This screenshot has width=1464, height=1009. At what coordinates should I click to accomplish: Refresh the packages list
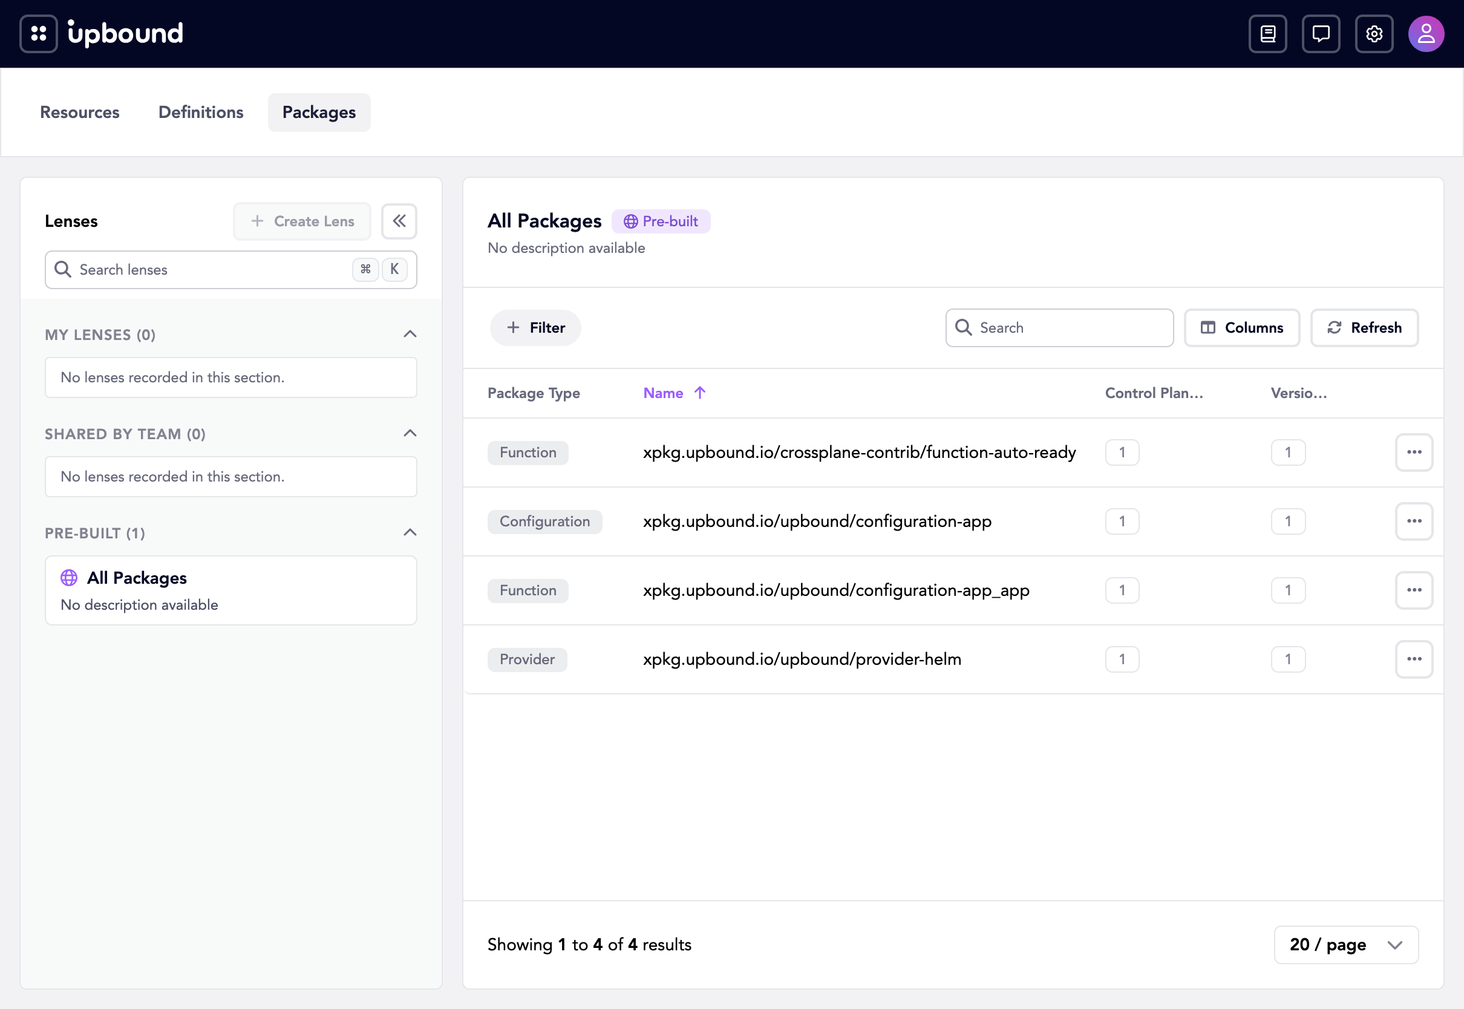click(x=1364, y=327)
